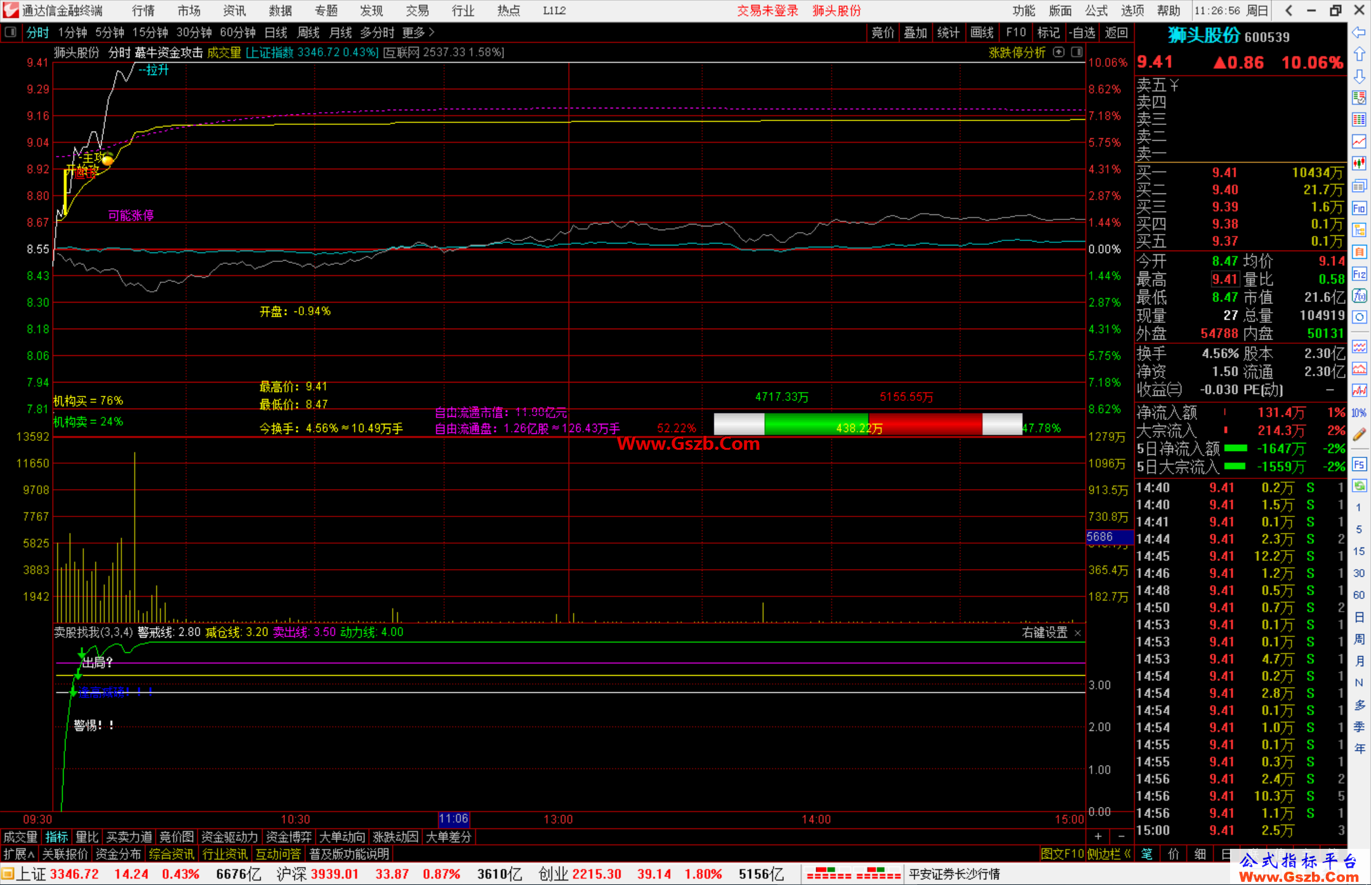Open 右键设置 in indicator panel
1371x885 pixels.
[1045, 633]
